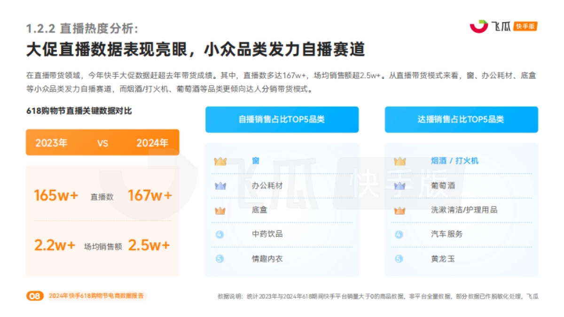
Task: Click the gold crown beside 烟酒/打火机
Action: [x=399, y=161]
